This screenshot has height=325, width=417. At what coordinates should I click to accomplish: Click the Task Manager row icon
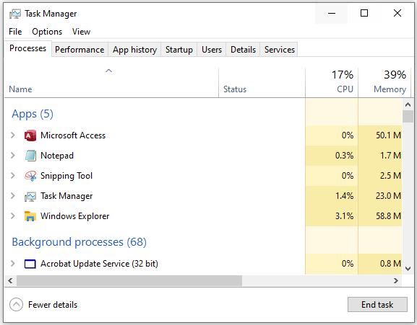point(30,196)
